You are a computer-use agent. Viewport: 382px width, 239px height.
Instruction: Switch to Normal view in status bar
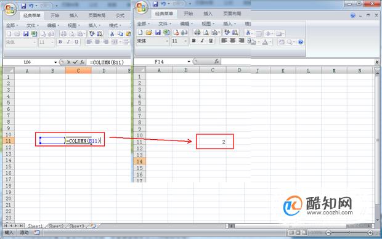coord(291,233)
